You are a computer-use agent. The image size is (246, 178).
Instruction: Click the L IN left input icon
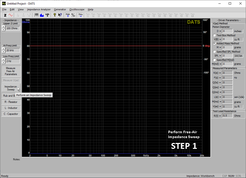[x=18, y=15]
